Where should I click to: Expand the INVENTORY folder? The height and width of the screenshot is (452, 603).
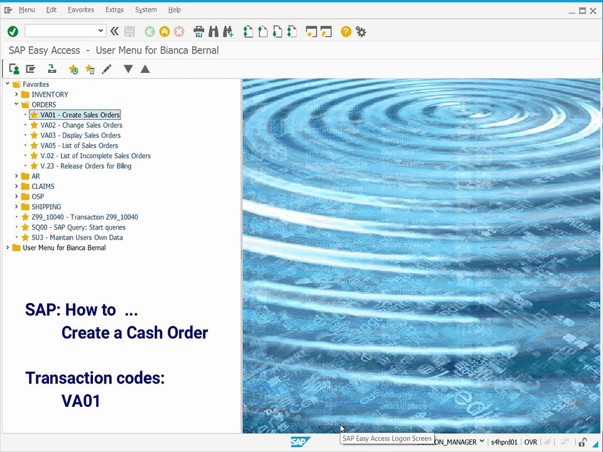coord(16,94)
